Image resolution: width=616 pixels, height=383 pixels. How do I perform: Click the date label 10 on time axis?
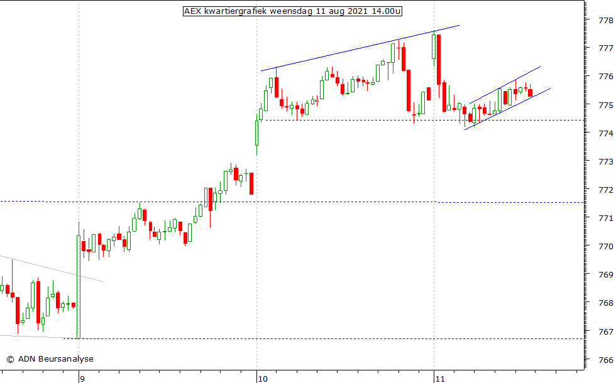(x=263, y=379)
